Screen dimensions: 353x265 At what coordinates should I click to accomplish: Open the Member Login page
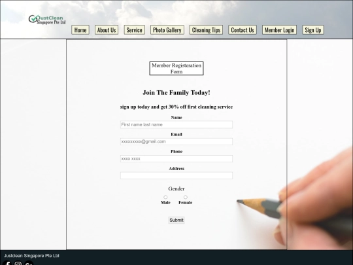[279, 29]
